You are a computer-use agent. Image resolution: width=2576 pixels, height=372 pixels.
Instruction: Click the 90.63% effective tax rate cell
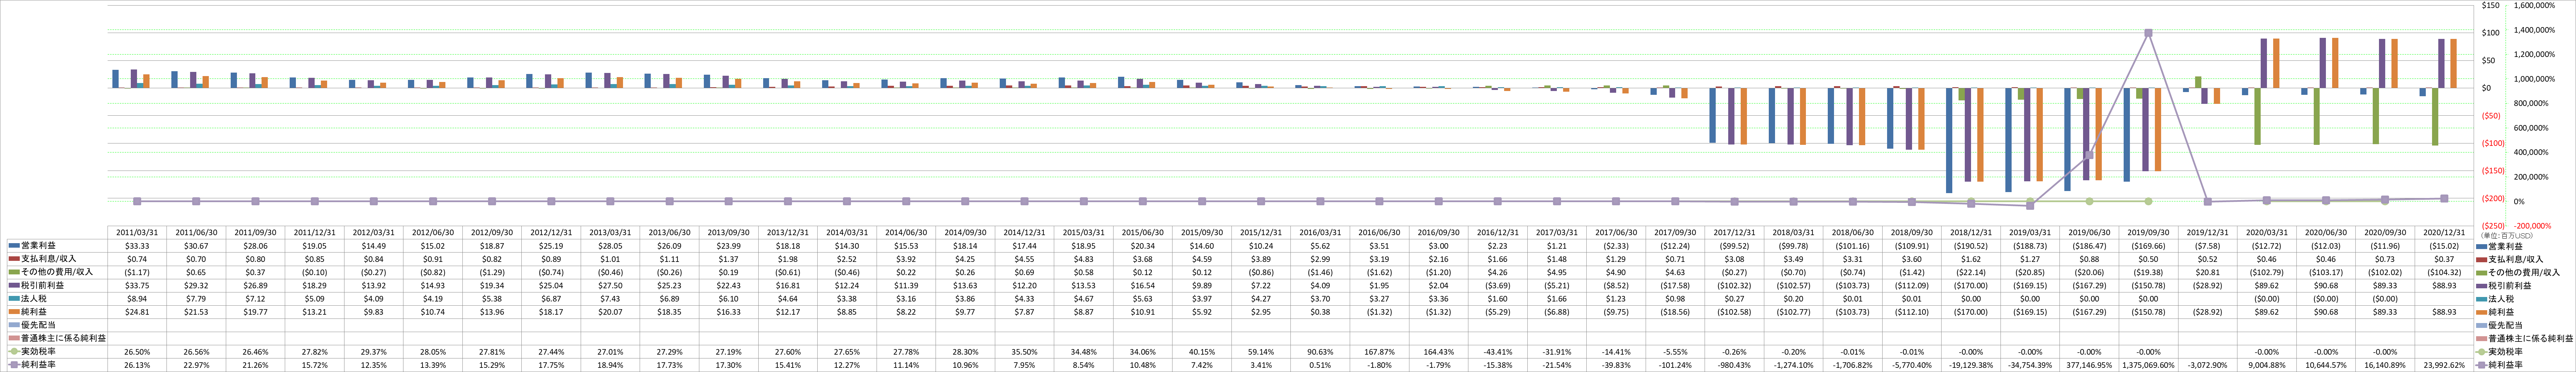tap(1320, 352)
